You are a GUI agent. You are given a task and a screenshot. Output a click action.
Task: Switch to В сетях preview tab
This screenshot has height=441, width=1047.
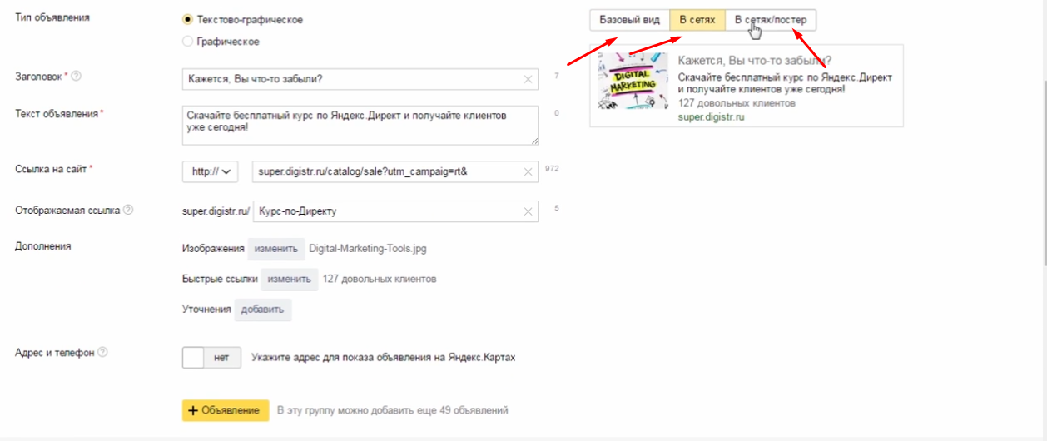[697, 20]
